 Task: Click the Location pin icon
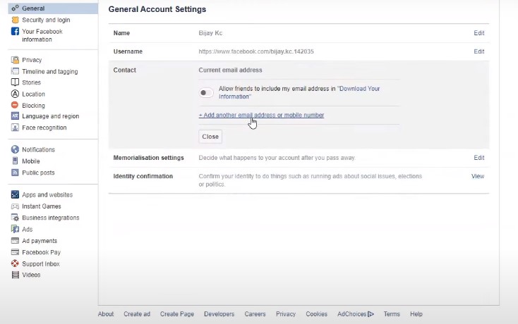[16, 94]
